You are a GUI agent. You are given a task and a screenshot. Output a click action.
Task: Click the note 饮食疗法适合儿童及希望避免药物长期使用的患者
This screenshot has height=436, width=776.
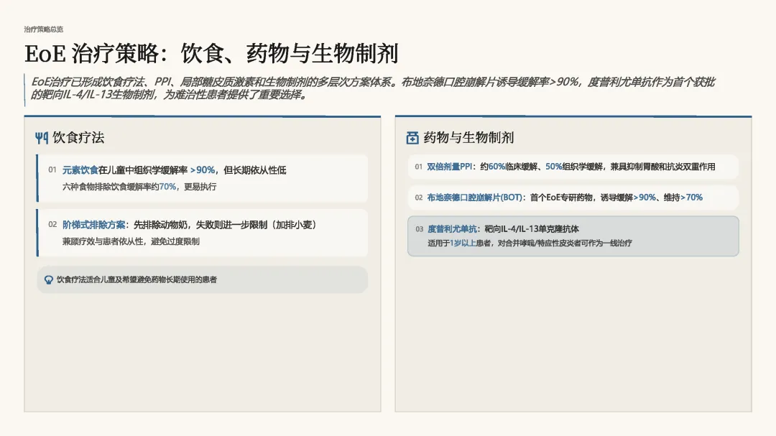[137, 279]
